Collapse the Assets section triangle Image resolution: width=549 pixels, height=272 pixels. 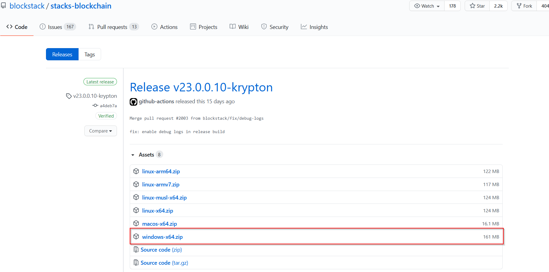click(x=133, y=155)
